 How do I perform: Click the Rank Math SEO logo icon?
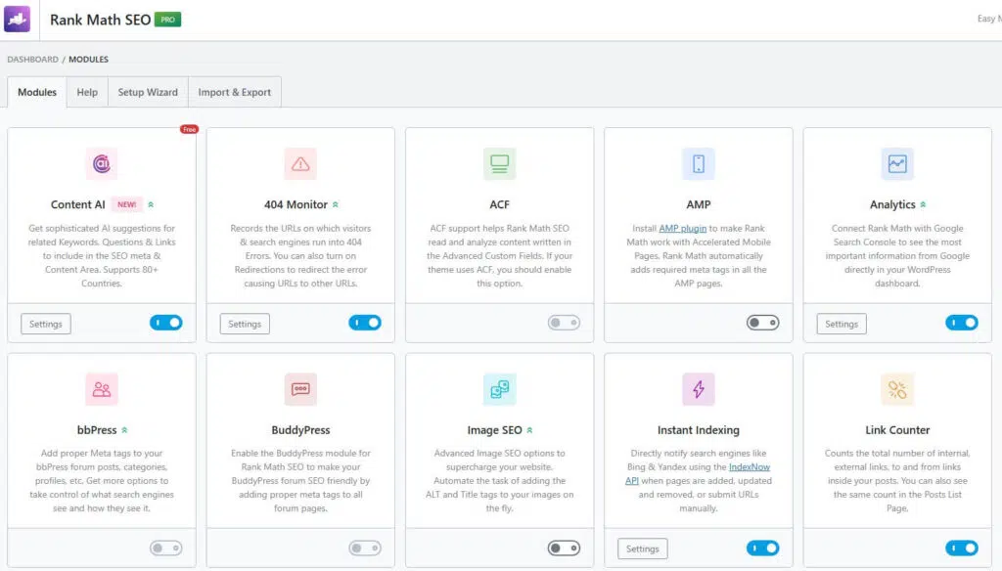pyautogui.click(x=18, y=20)
